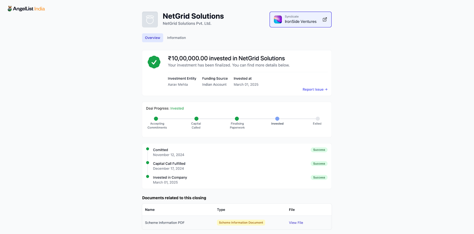Click Success badge for Comitted

coord(319,150)
